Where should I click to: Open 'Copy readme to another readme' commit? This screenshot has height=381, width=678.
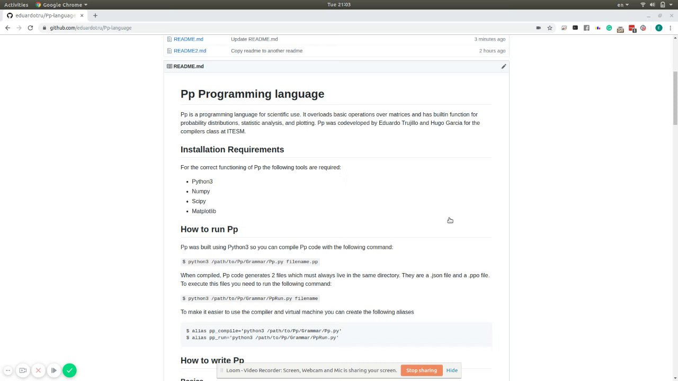266,51
